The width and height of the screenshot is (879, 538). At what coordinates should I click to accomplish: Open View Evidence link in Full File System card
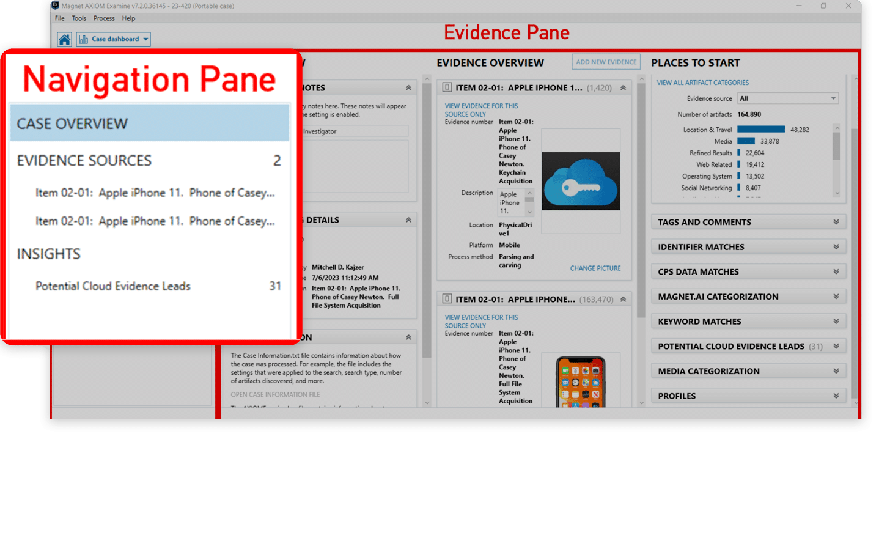pyautogui.click(x=481, y=322)
